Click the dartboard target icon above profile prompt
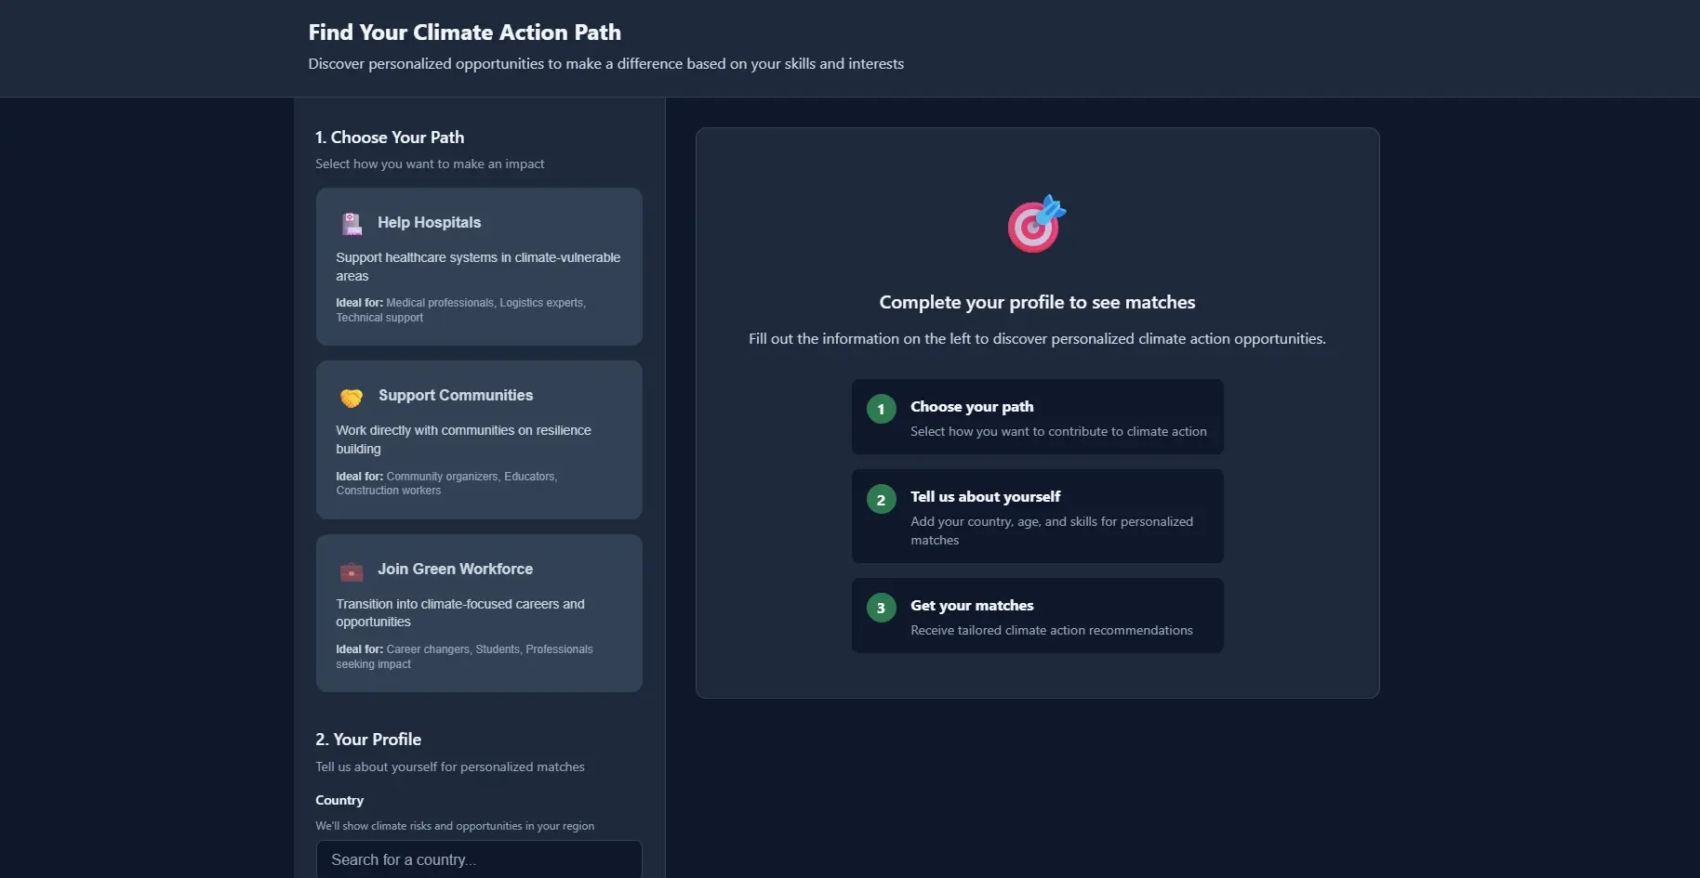This screenshot has width=1700, height=878. [x=1035, y=223]
